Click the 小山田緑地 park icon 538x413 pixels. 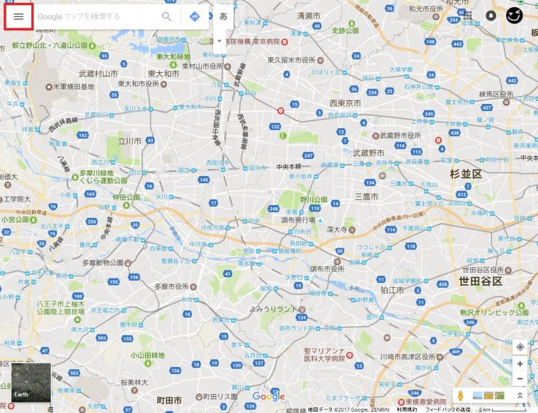tap(148, 363)
